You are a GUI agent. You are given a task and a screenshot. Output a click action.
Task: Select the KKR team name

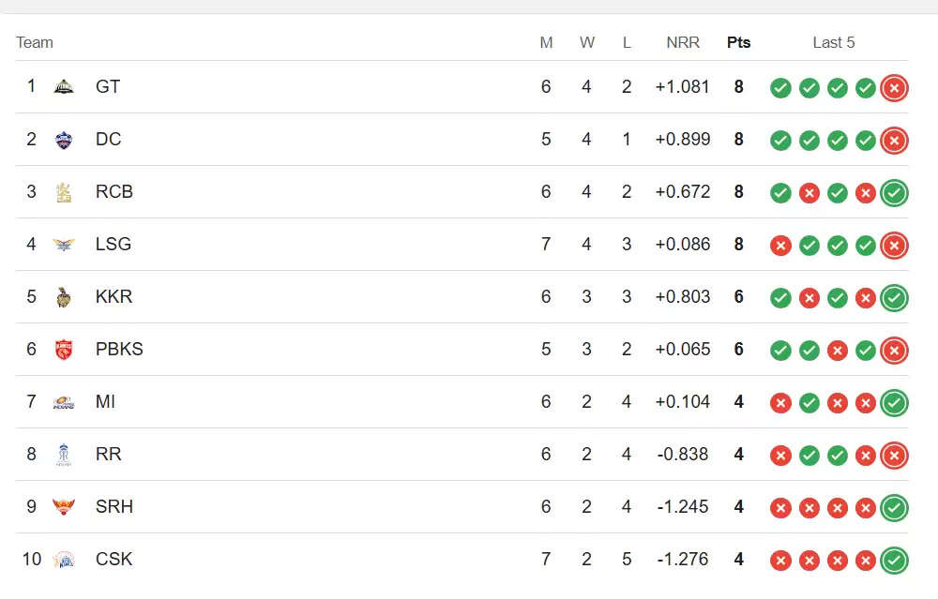pyautogui.click(x=114, y=297)
